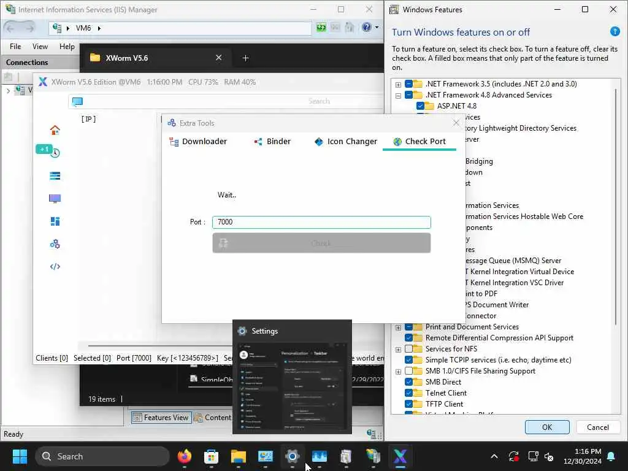Click the Port input field showing 7000

click(321, 222)
